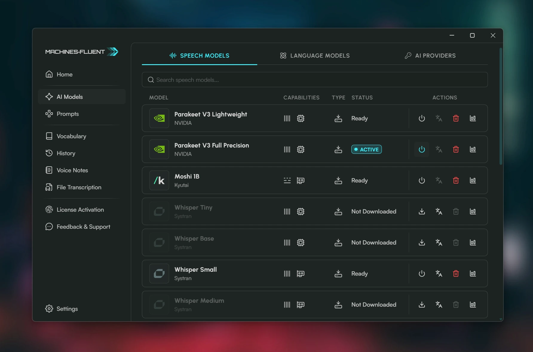Viewport: 533px width, 352px height.
Task: Open History page
Action: [x=82, y=153]
